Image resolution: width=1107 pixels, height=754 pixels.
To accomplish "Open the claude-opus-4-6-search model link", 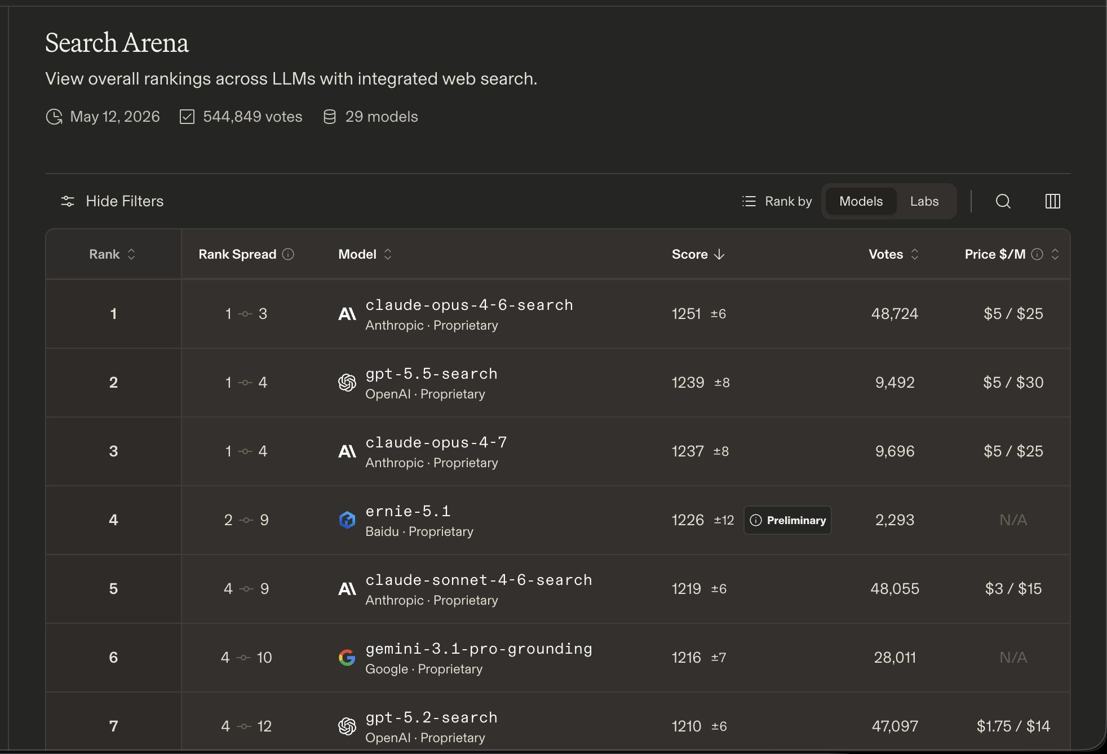I will (x=469, y=305).
